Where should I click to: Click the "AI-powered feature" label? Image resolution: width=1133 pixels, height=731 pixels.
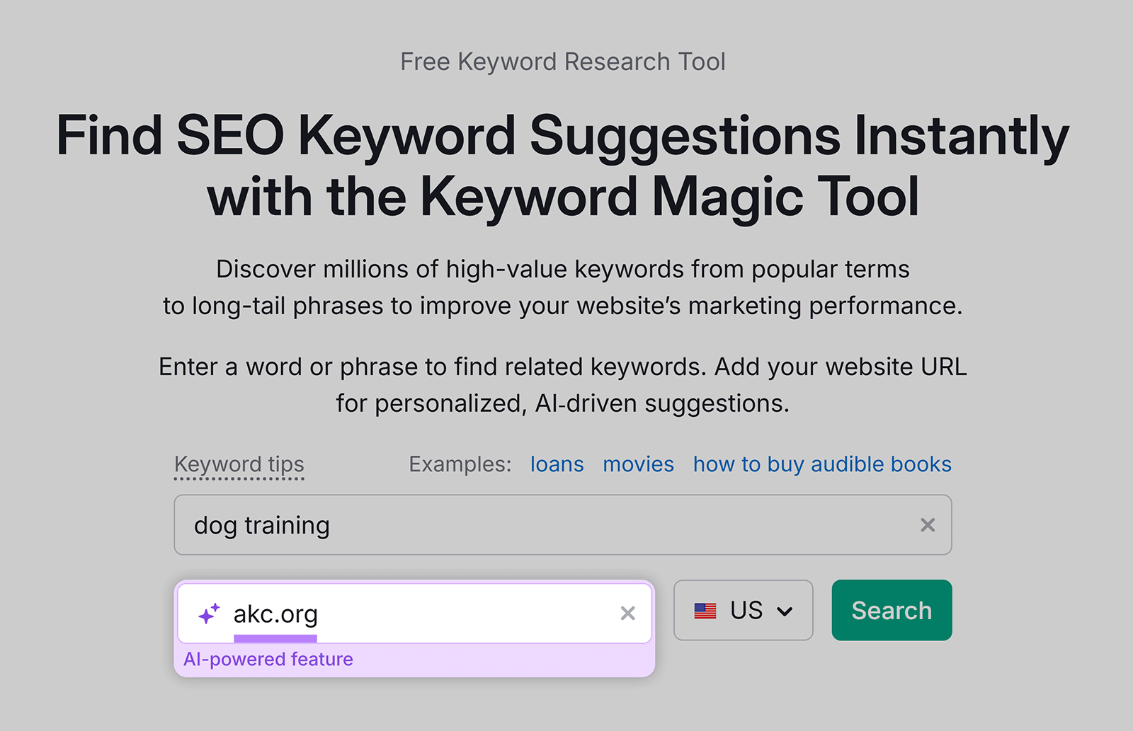pyautogui.click(x=268, y=659)
